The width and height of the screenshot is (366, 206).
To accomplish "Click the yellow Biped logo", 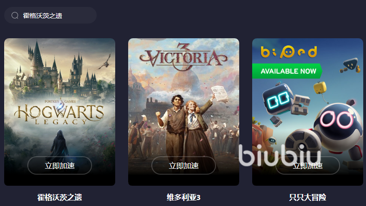I will tap(289, 51).
